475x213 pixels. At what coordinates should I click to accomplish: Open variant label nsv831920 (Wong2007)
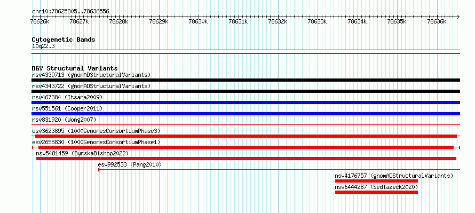(x=64, y=120)
